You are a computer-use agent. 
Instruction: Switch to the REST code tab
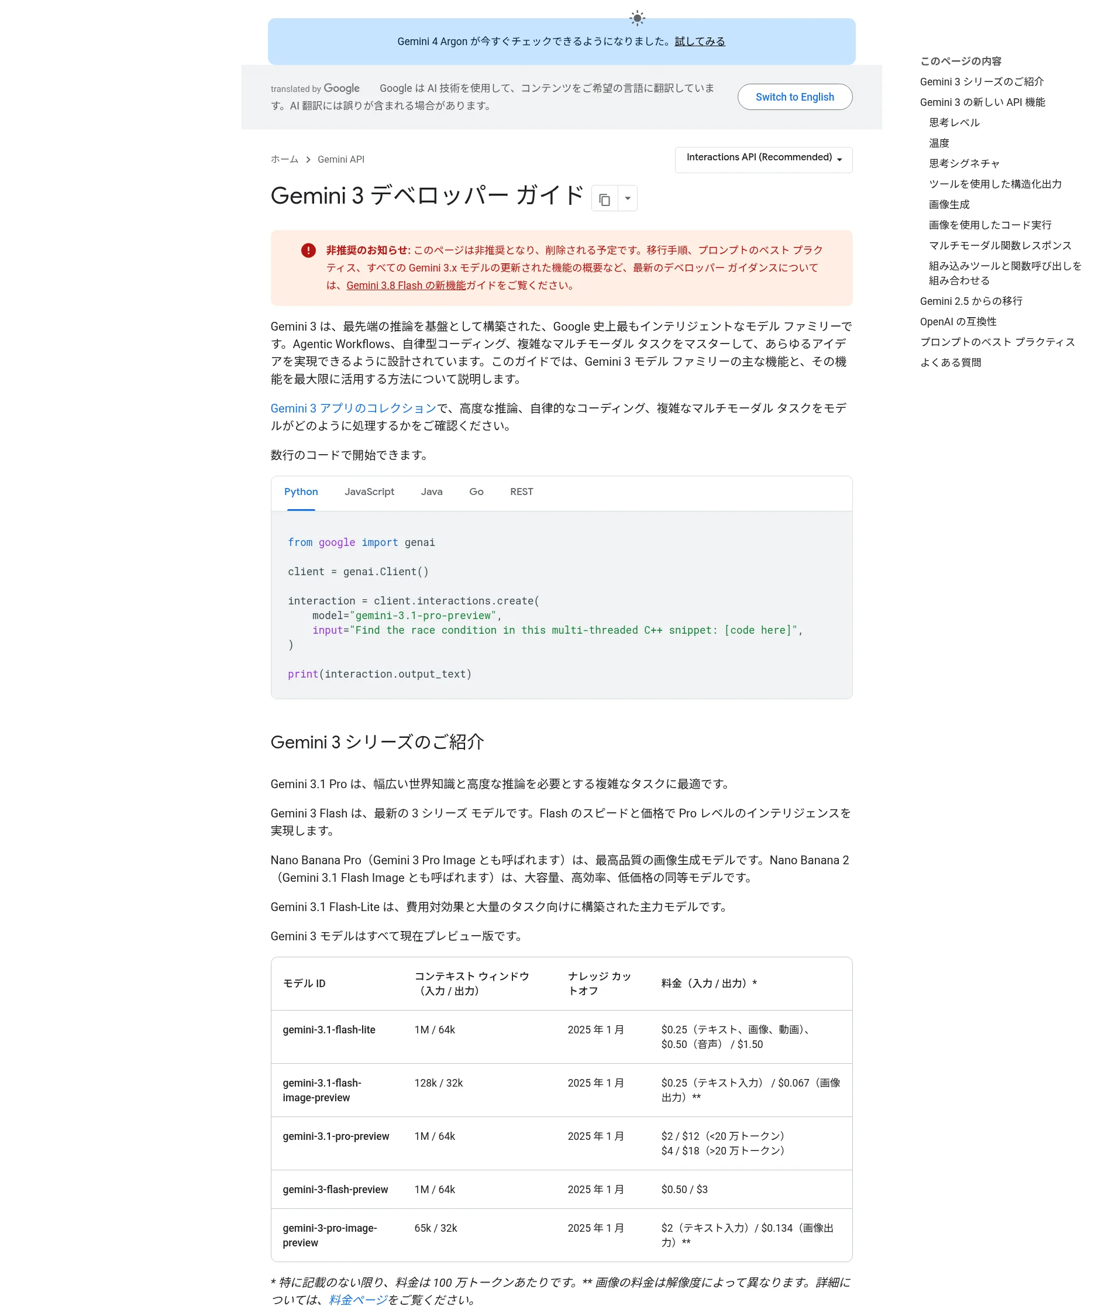pyautogui.click(x=521, y=492)
